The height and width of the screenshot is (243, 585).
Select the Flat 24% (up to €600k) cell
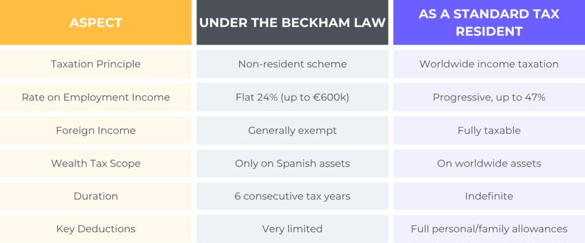(x=292, y=97)
